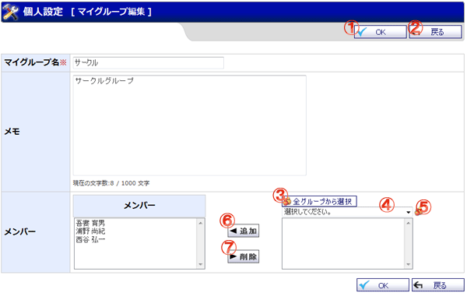
Task: Select member 吾妻 育男 in list
Action: tap(90, 223)
